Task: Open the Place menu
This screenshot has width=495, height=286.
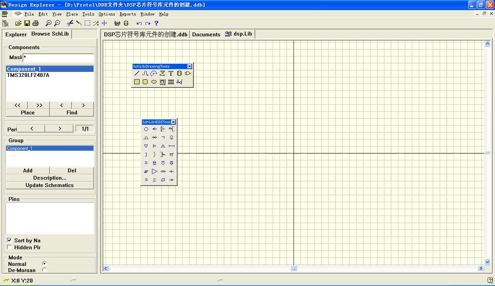Action: (x=72, y=14)
